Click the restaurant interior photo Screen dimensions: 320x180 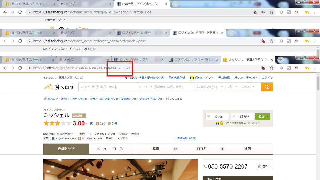pyautogui.click(x=121, y=170)
